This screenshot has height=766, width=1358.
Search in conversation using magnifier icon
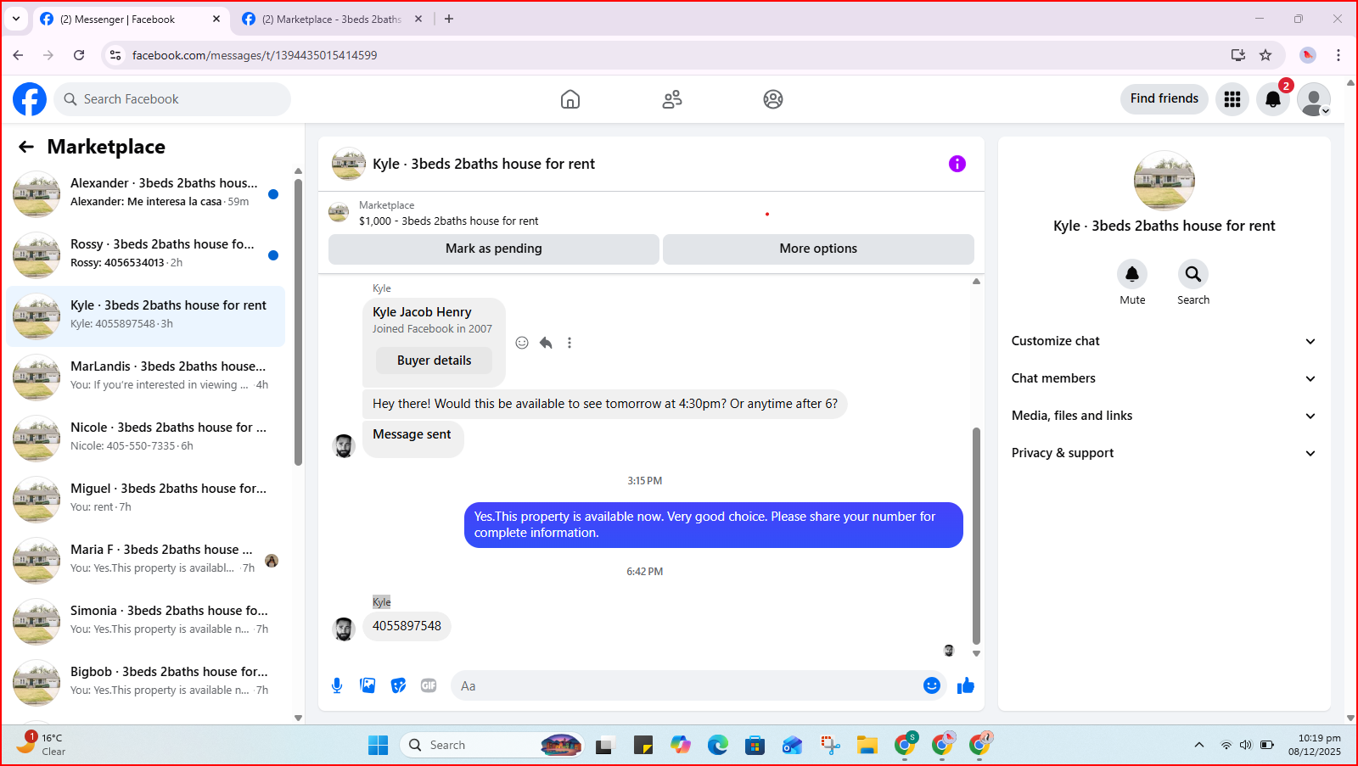(x=1193, y=274)
